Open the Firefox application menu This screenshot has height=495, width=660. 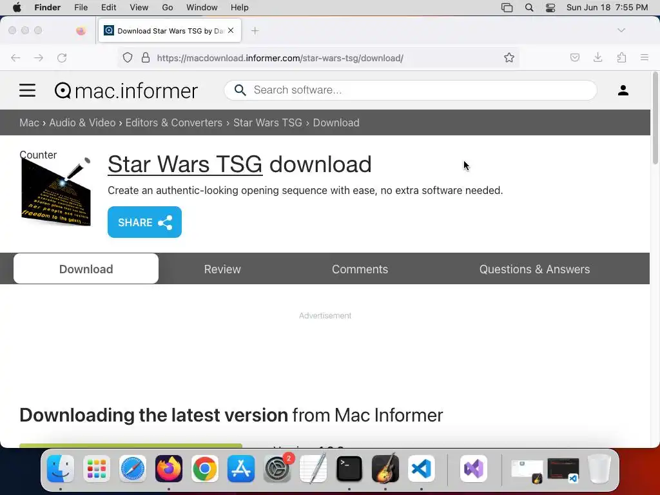[645, 57]
